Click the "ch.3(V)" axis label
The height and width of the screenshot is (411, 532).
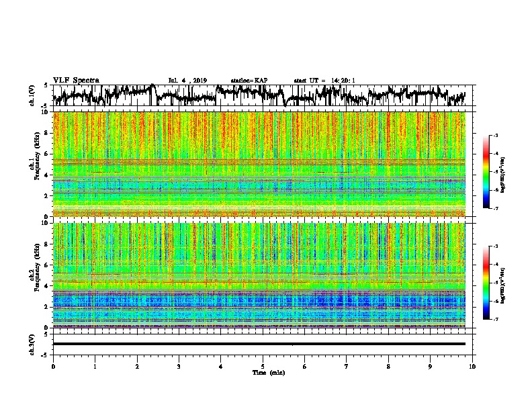coord(32,345)
